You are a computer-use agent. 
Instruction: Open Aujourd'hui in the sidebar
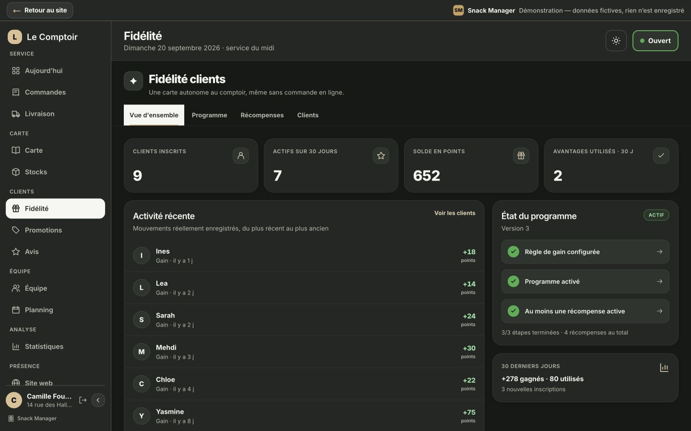point(55,70)
